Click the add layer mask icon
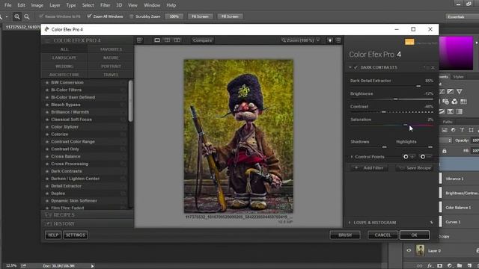The width and height of the screenshot is (479, 269). 439,266
